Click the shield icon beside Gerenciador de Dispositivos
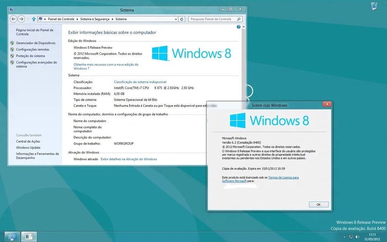387x242 pixels. point(12,43)
